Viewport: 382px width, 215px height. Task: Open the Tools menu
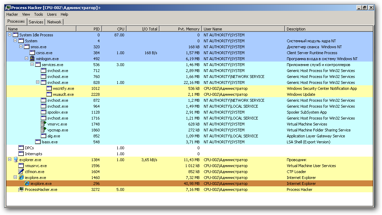[39, 14]
